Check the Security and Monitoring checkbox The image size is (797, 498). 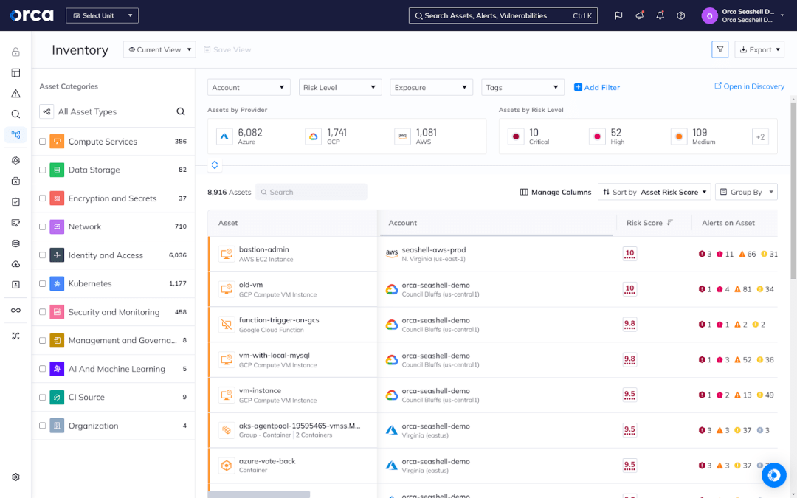point(43,312)
